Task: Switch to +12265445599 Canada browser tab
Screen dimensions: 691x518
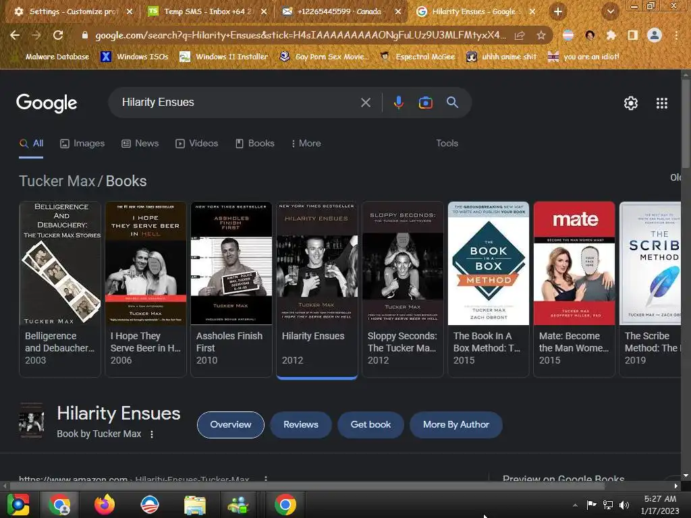Action: [341, 11]
